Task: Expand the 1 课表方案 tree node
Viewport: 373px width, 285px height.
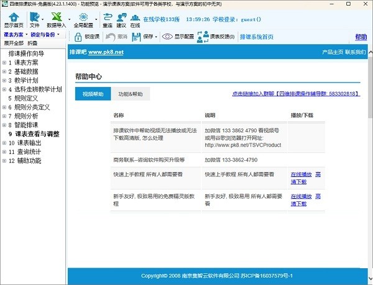Action: click(x=4, y=63)
